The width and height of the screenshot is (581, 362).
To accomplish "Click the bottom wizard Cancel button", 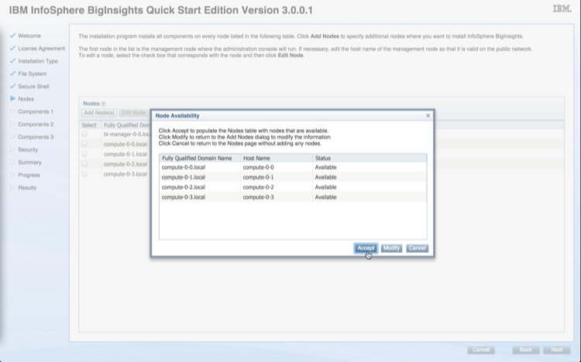I will [481, 350].
